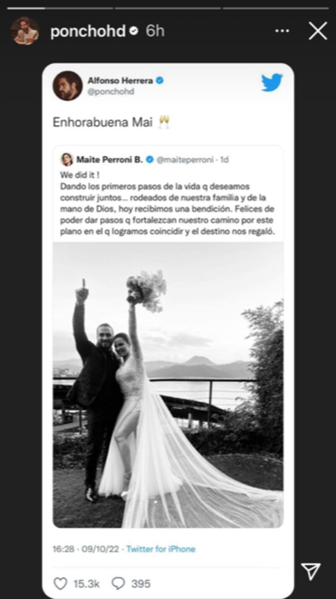The image size is (336, 599).
Task: Open the @maiteperroni handle
Action: tap(185, 160)
